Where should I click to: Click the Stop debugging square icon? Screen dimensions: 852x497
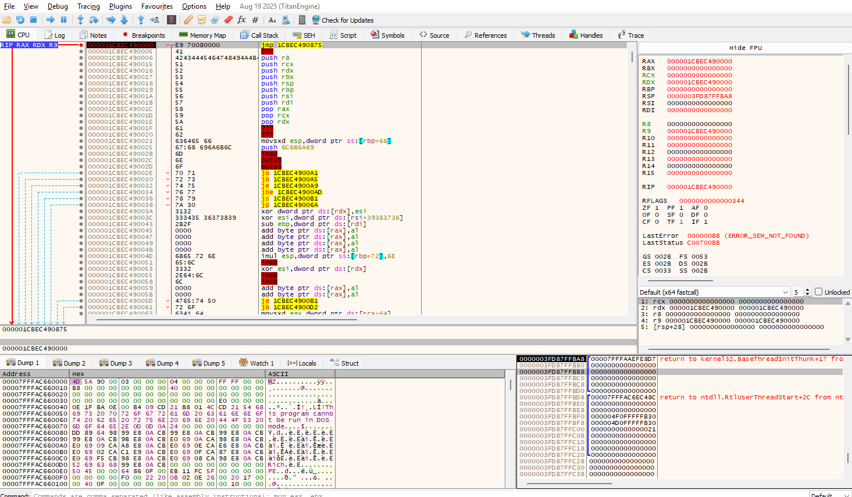[x=34, y=20]
